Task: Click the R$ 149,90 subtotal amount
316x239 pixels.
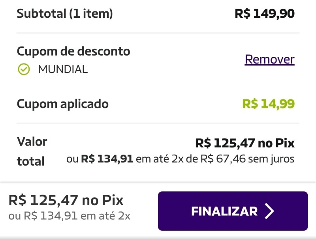Action: click(264, 14)
